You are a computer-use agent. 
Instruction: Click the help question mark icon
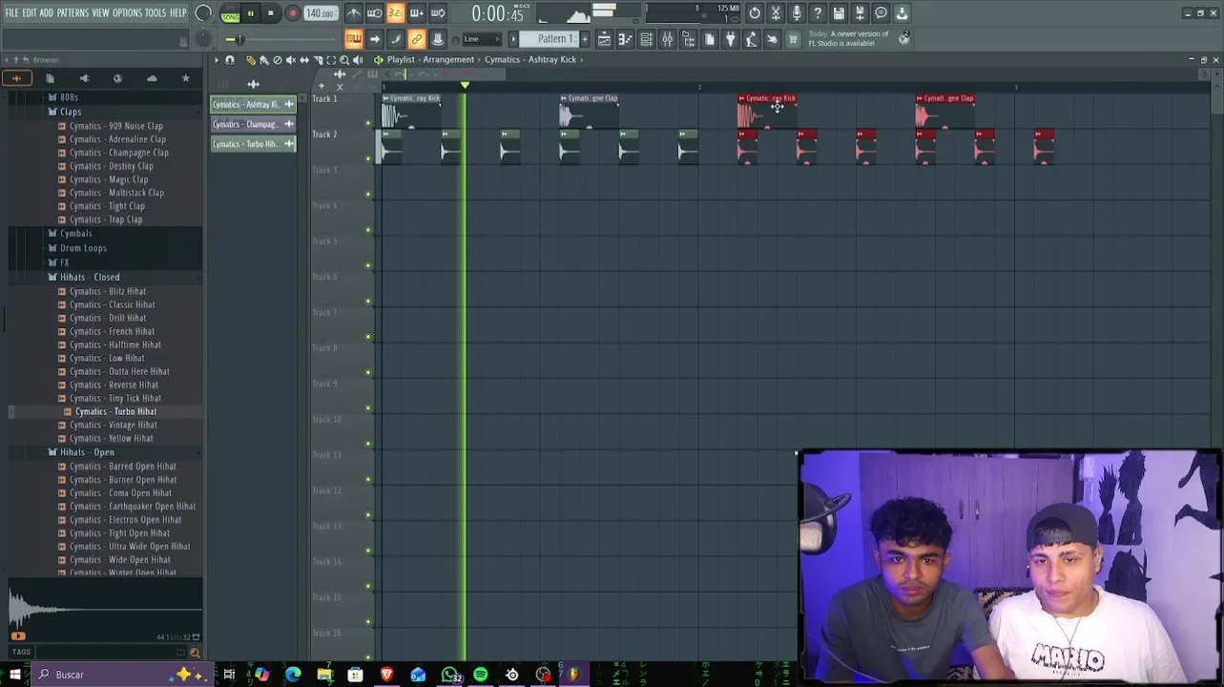point(818,13)
